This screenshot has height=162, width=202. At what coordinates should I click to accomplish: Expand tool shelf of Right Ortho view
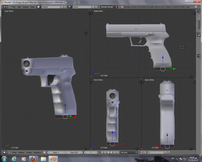[x=92, y=13]
